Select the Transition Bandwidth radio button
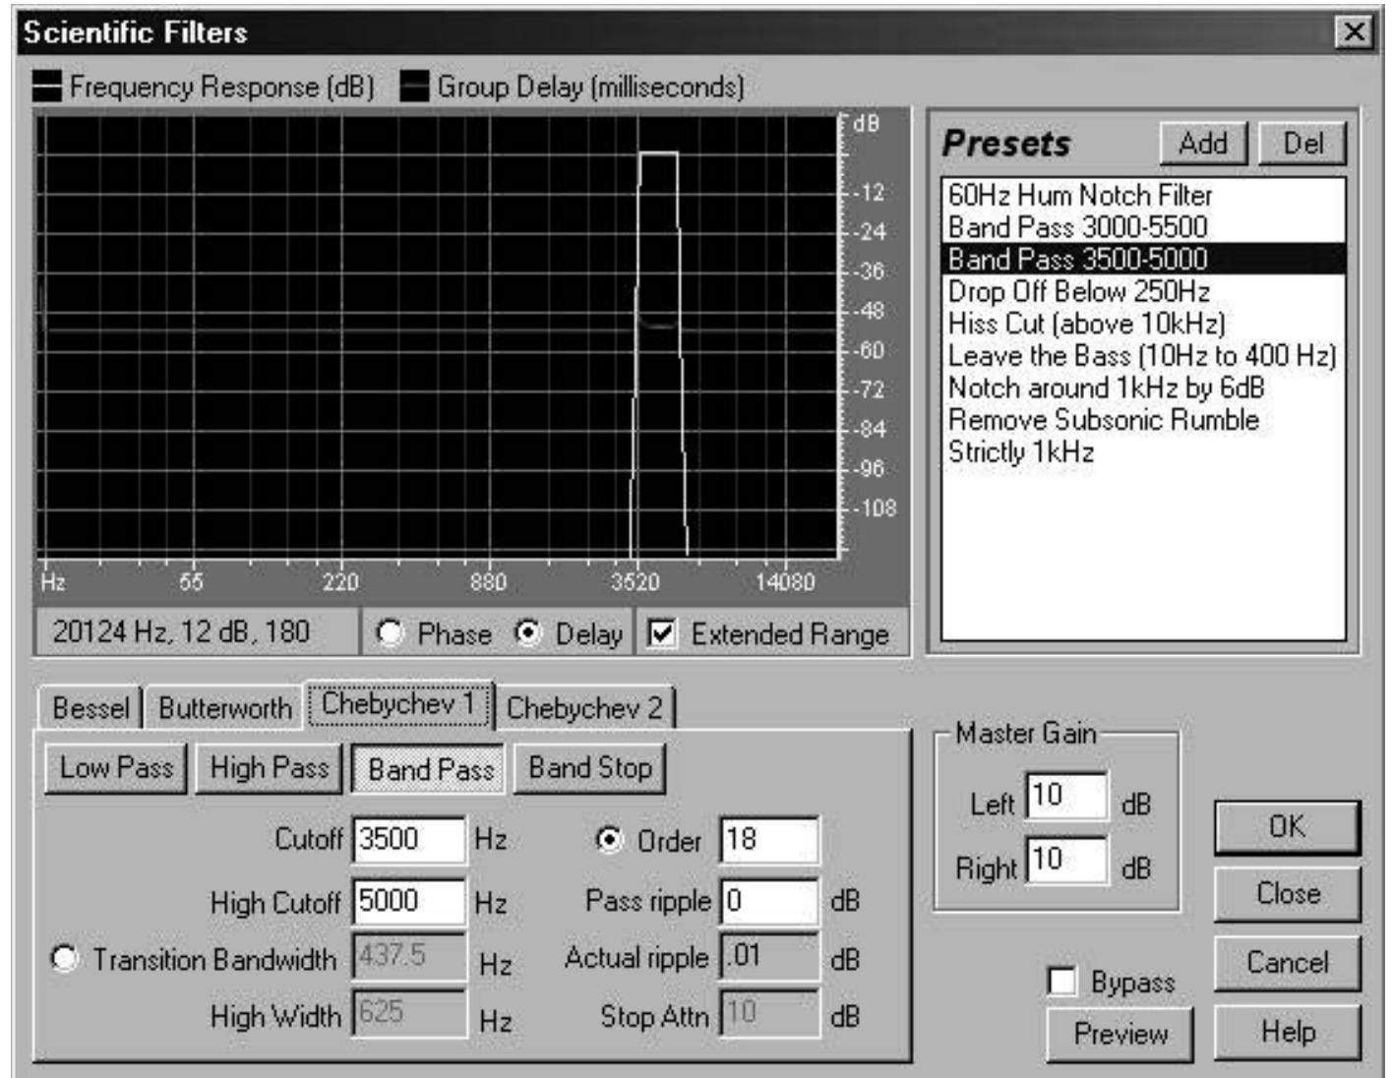1392x1078 pixels. coord(65,958)
